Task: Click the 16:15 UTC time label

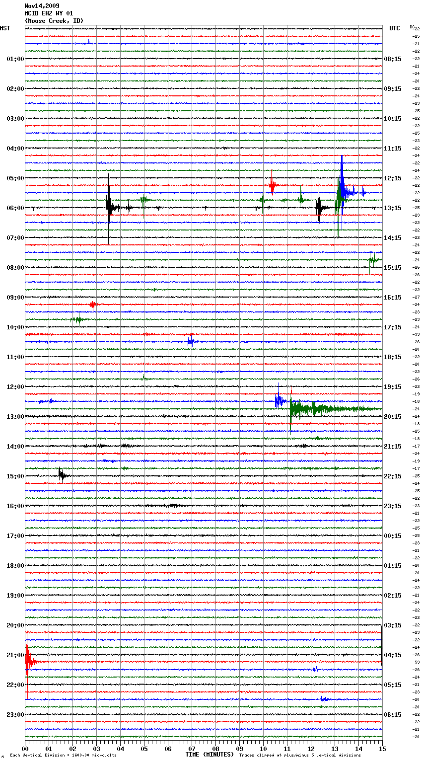Action: click(x=393, y=298)
